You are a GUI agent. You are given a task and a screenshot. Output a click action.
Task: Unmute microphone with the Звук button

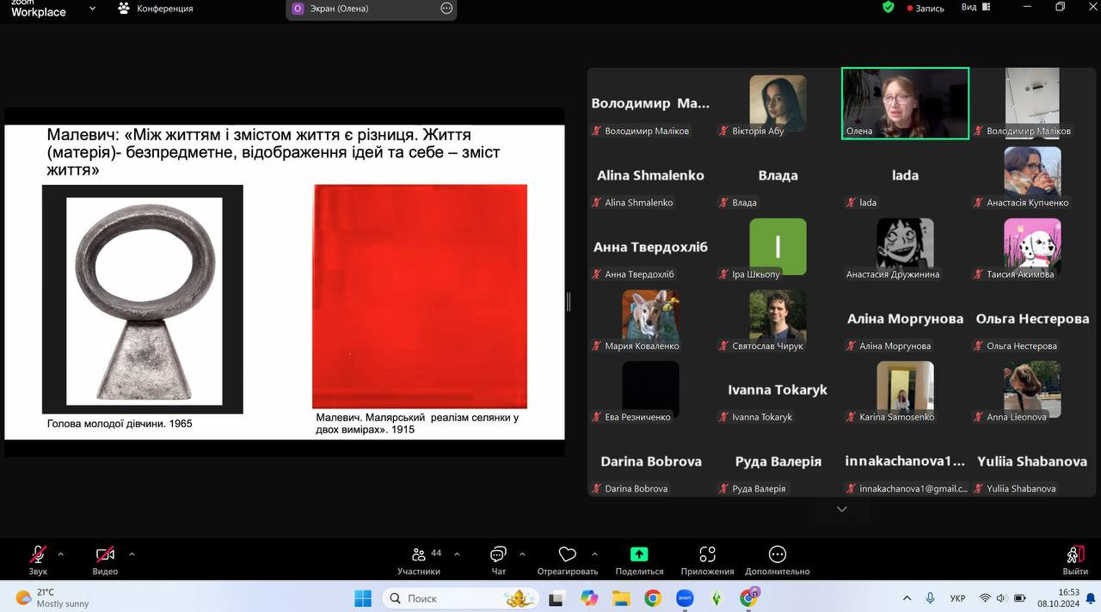pyautogui.click(x=38, y=559)
